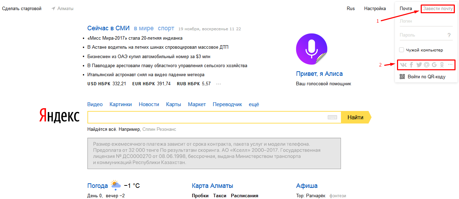Image resolution: width=459 pixels, height=199 pixels.
Task: Select the спорт news tab
Action: (166, 29)
